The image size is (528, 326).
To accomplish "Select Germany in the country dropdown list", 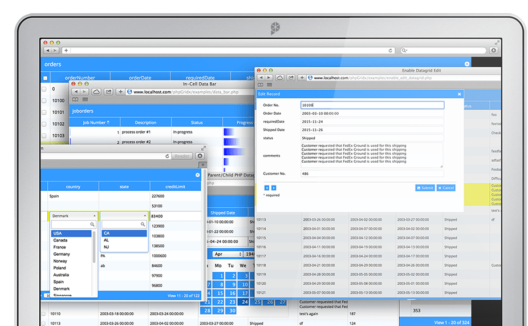I will (x=71, y=254).
